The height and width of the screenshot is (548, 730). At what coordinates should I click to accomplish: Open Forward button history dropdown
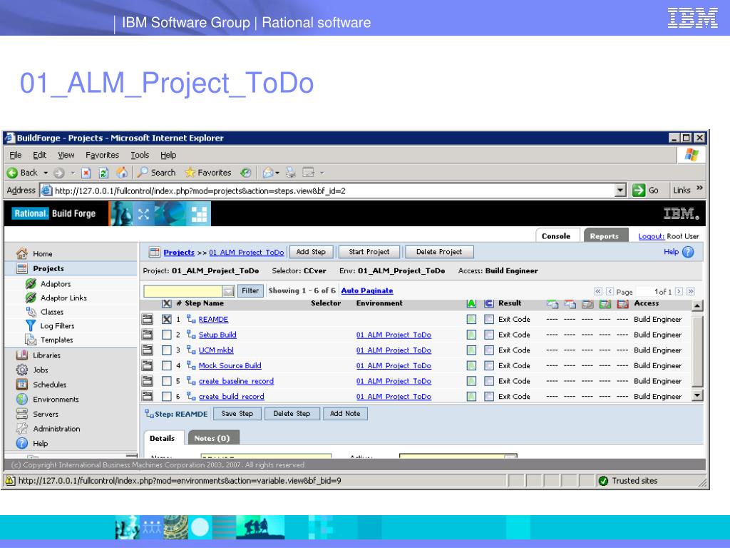(73, 173)
